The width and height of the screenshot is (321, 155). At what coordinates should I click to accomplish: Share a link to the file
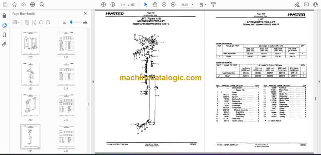tap(297, 5)
